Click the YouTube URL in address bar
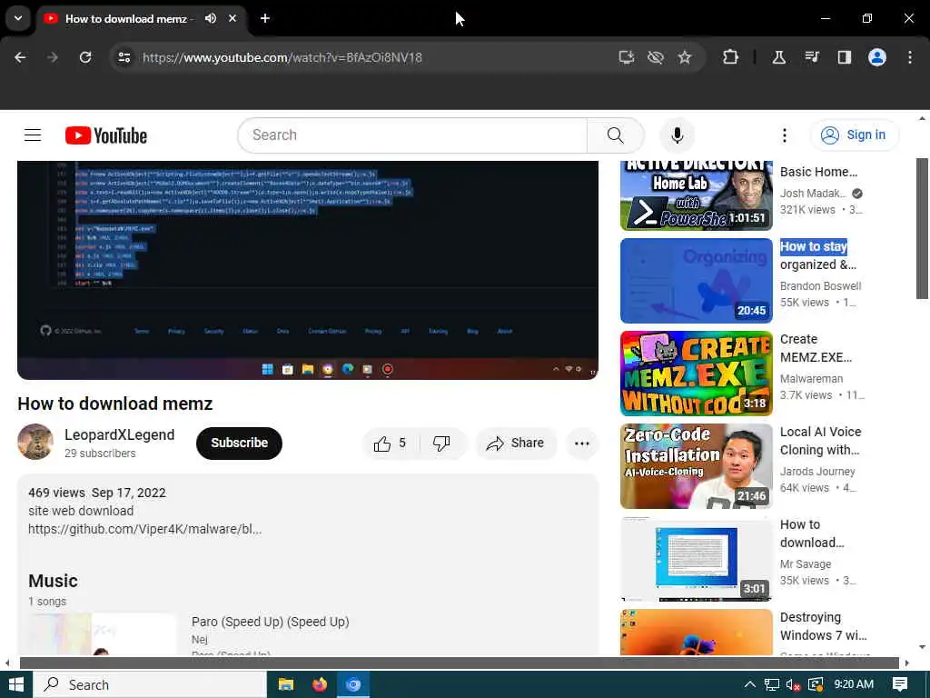930x698 pixels. 282,57
